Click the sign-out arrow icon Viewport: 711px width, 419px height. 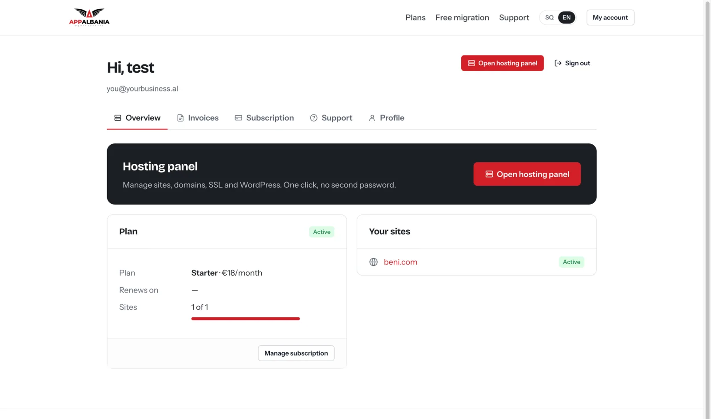[558, 63]
